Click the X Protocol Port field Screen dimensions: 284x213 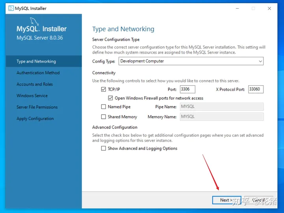point(256,89)
